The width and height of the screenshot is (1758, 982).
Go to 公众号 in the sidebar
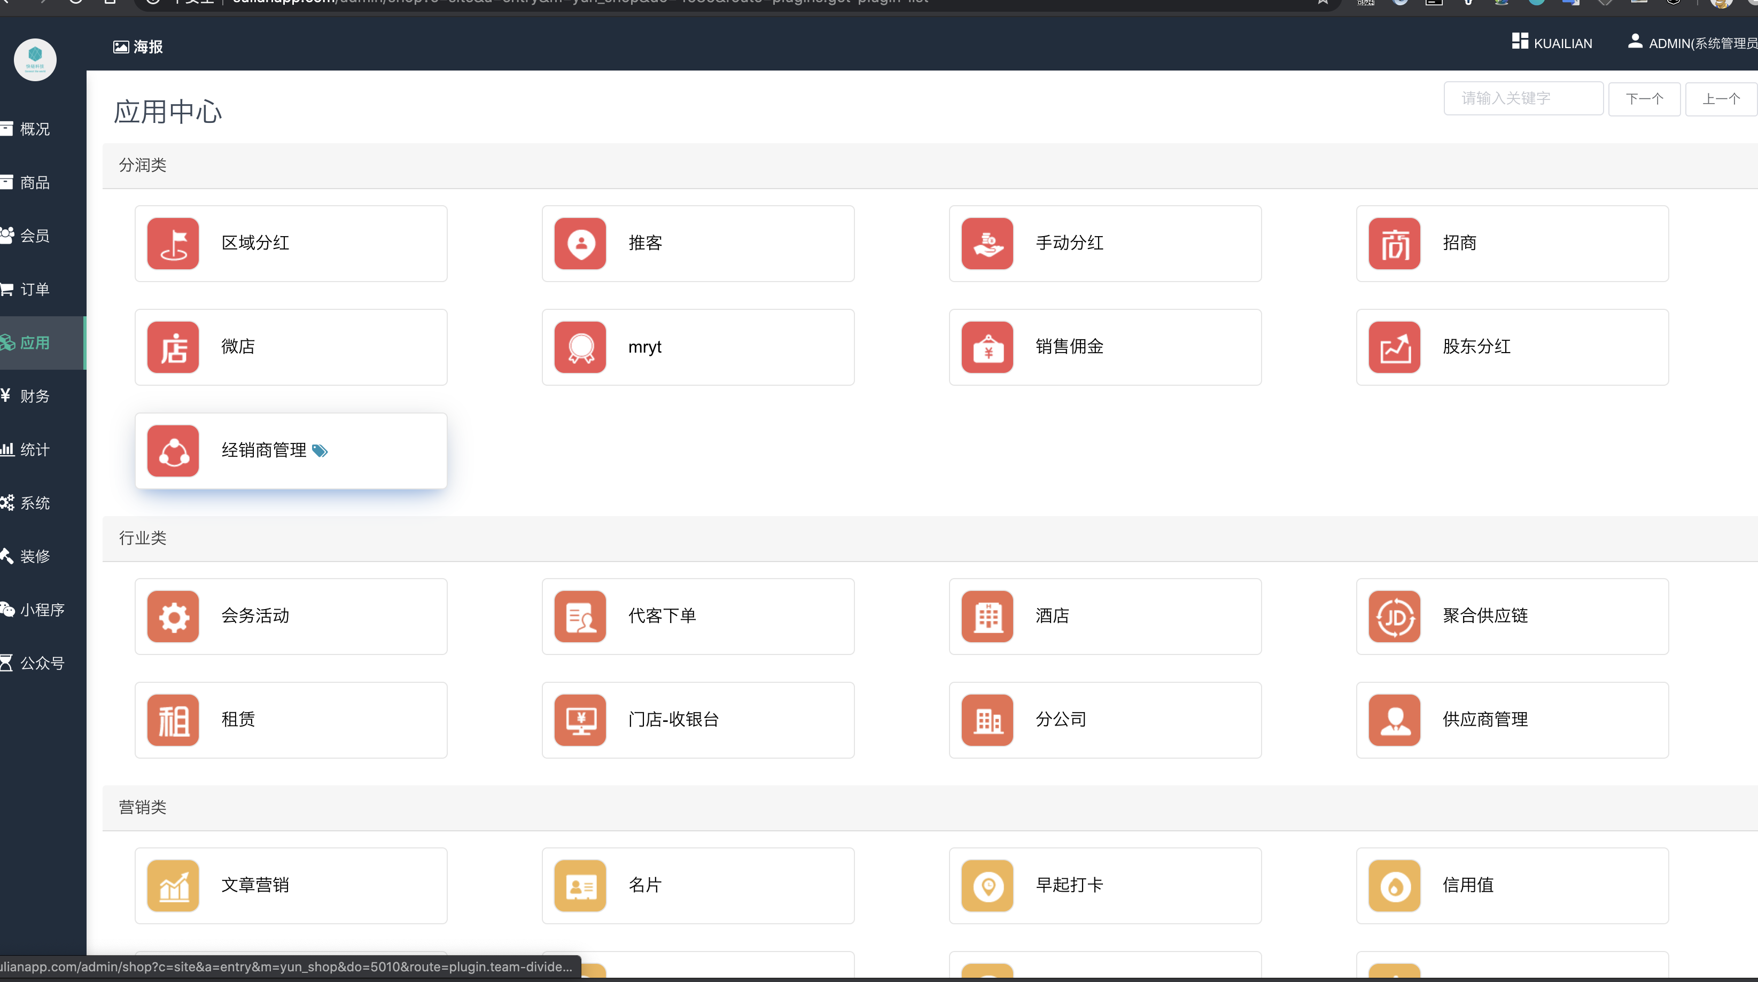[x=42, y=663]
